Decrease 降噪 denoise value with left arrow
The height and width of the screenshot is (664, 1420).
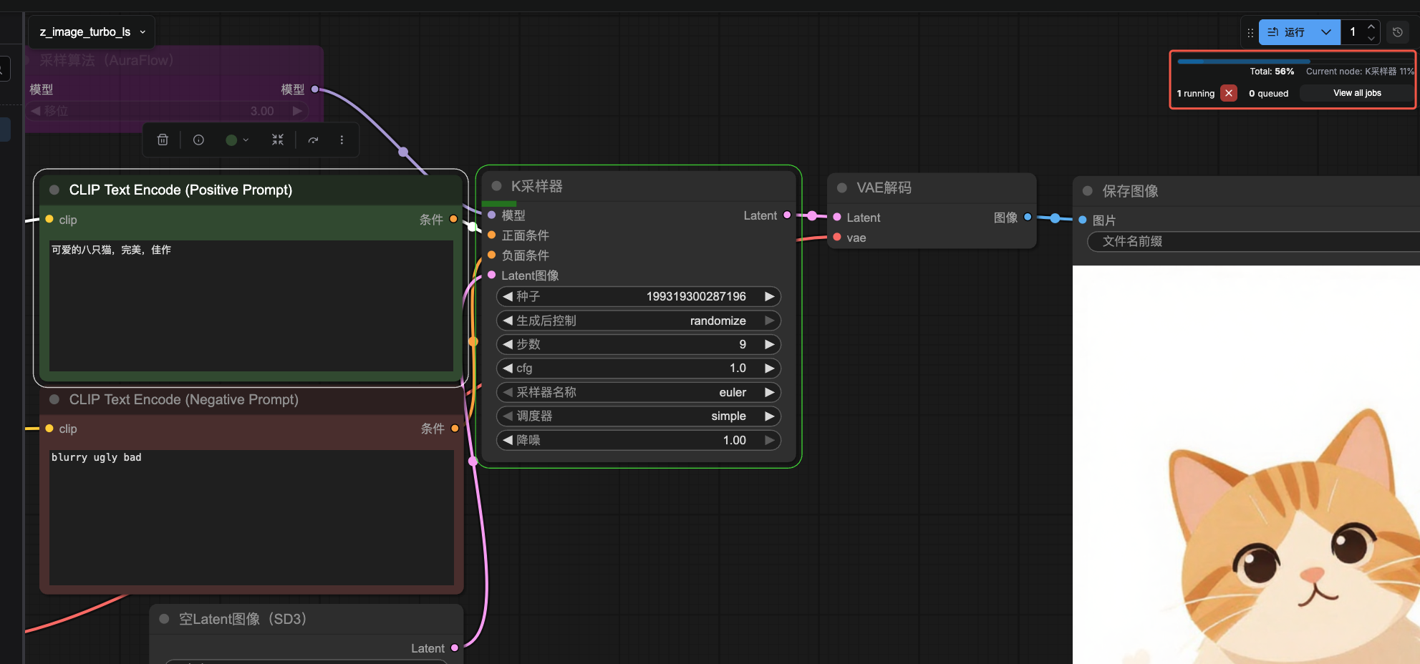tap(508, 440)
